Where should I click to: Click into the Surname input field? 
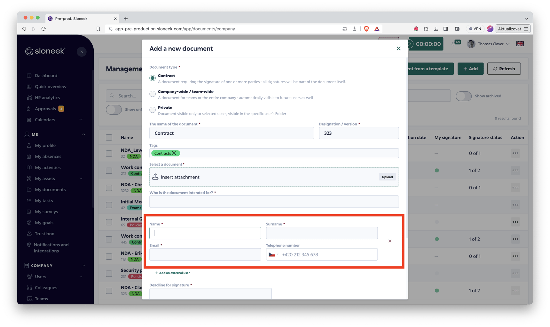click(322, 233)
